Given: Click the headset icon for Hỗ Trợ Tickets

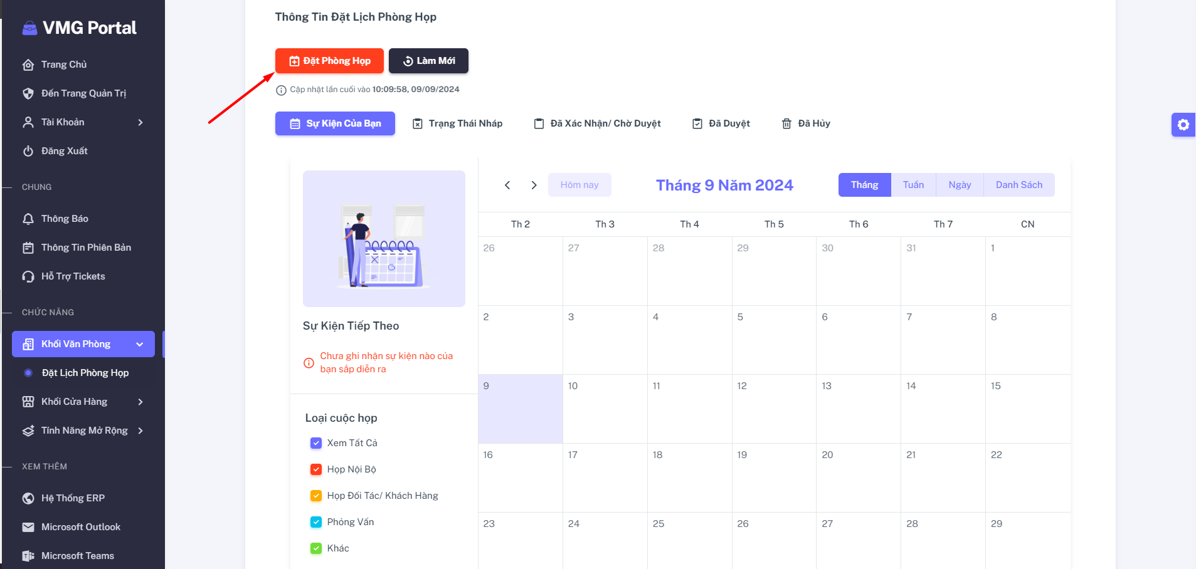Looking at the screenshot, I should (28, 277).
